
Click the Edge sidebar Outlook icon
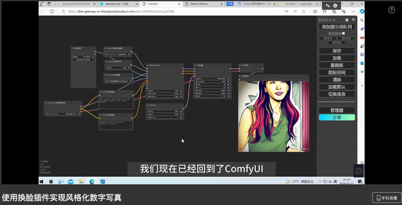tap(362, 63)
